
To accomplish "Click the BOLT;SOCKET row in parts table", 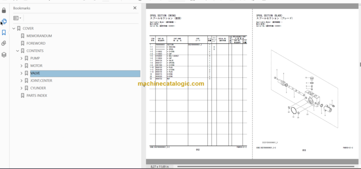I will pyautogui.click(x=198, y=56).
